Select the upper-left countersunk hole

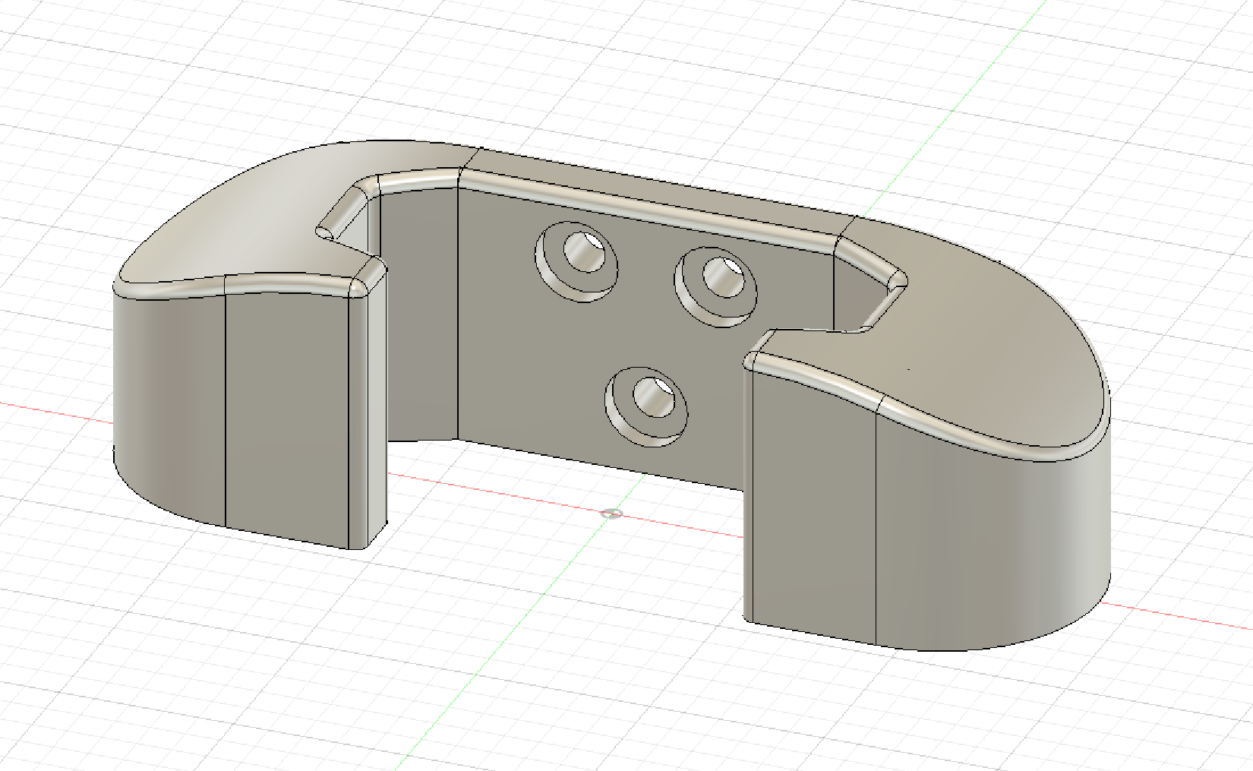pyautogui.click(x=576, y=261)
